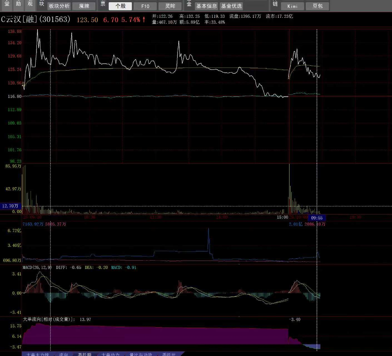Open the 大单动力 tab

[111, 354]
